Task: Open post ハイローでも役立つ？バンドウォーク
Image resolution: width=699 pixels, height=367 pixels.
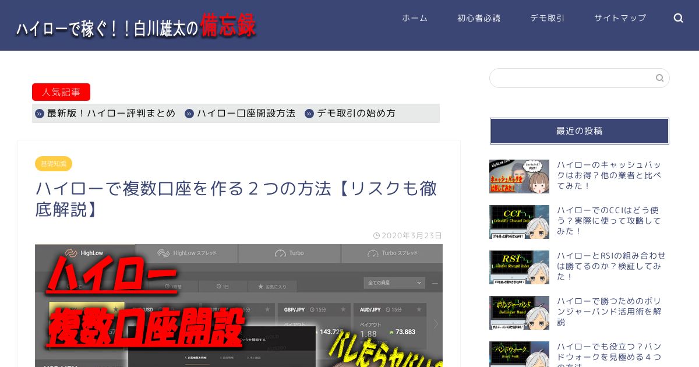Action: click(x=610, y=354)
